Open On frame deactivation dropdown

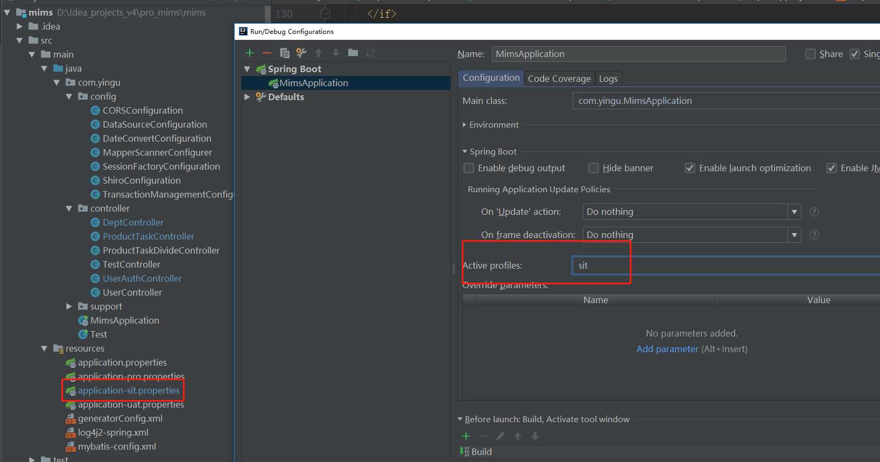pyautogui.click(x=794, y=235)
